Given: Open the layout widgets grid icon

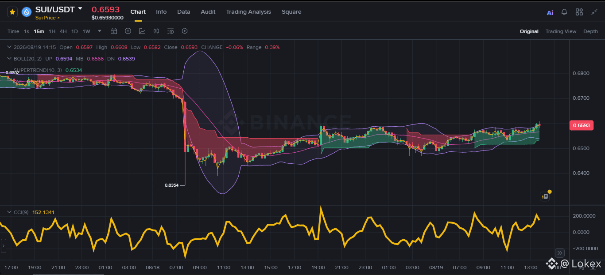Looking at the screenshot, I should coord(579,12).
